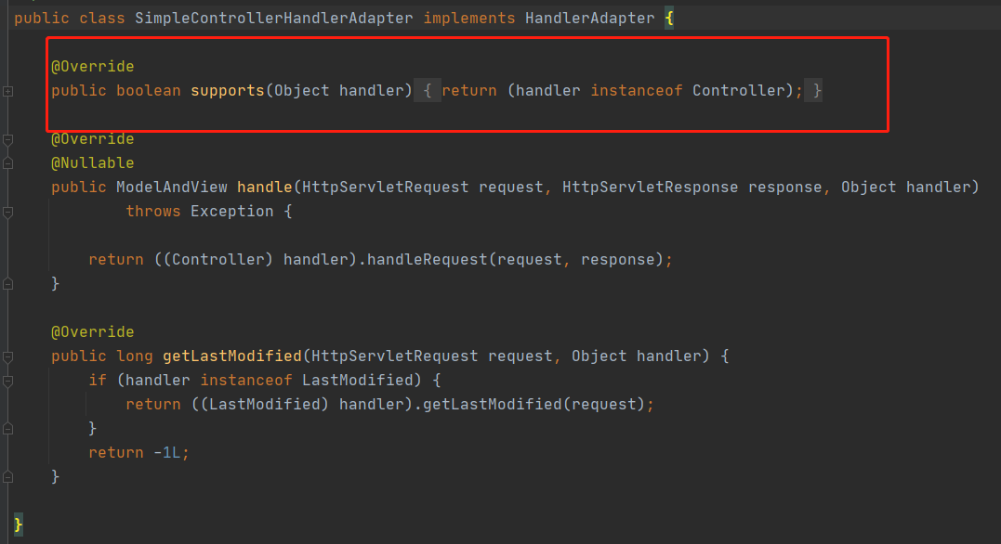Click the handle method name
The image size is (1001, 544).
(264, 188)
